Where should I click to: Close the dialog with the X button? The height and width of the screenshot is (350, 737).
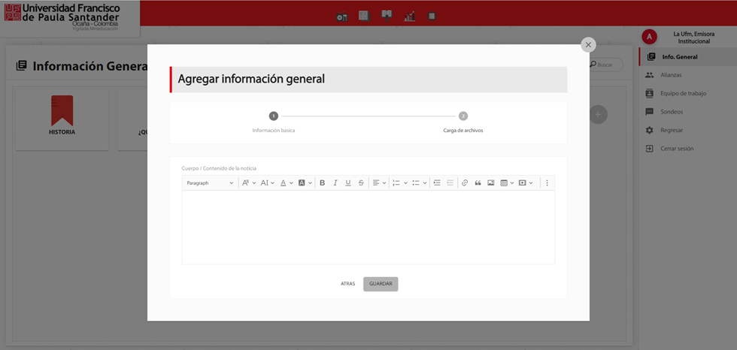tap(588, 45)
